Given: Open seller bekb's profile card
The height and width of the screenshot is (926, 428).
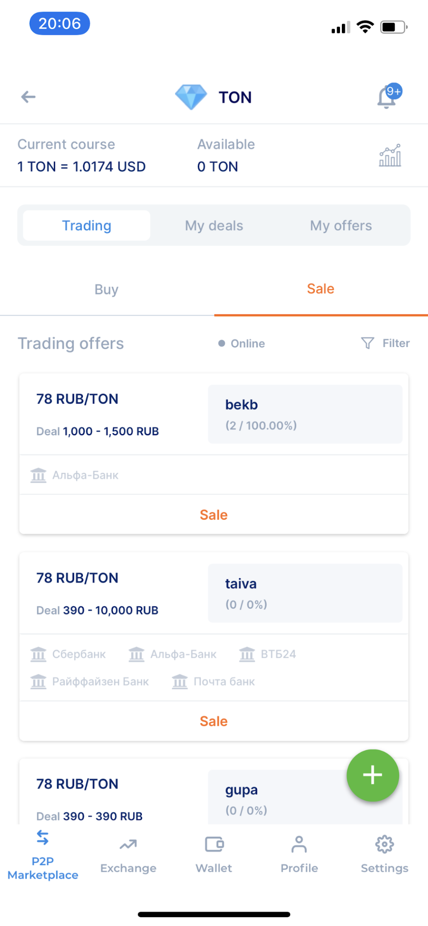Looking at the screenshot, I should point(305,414).
